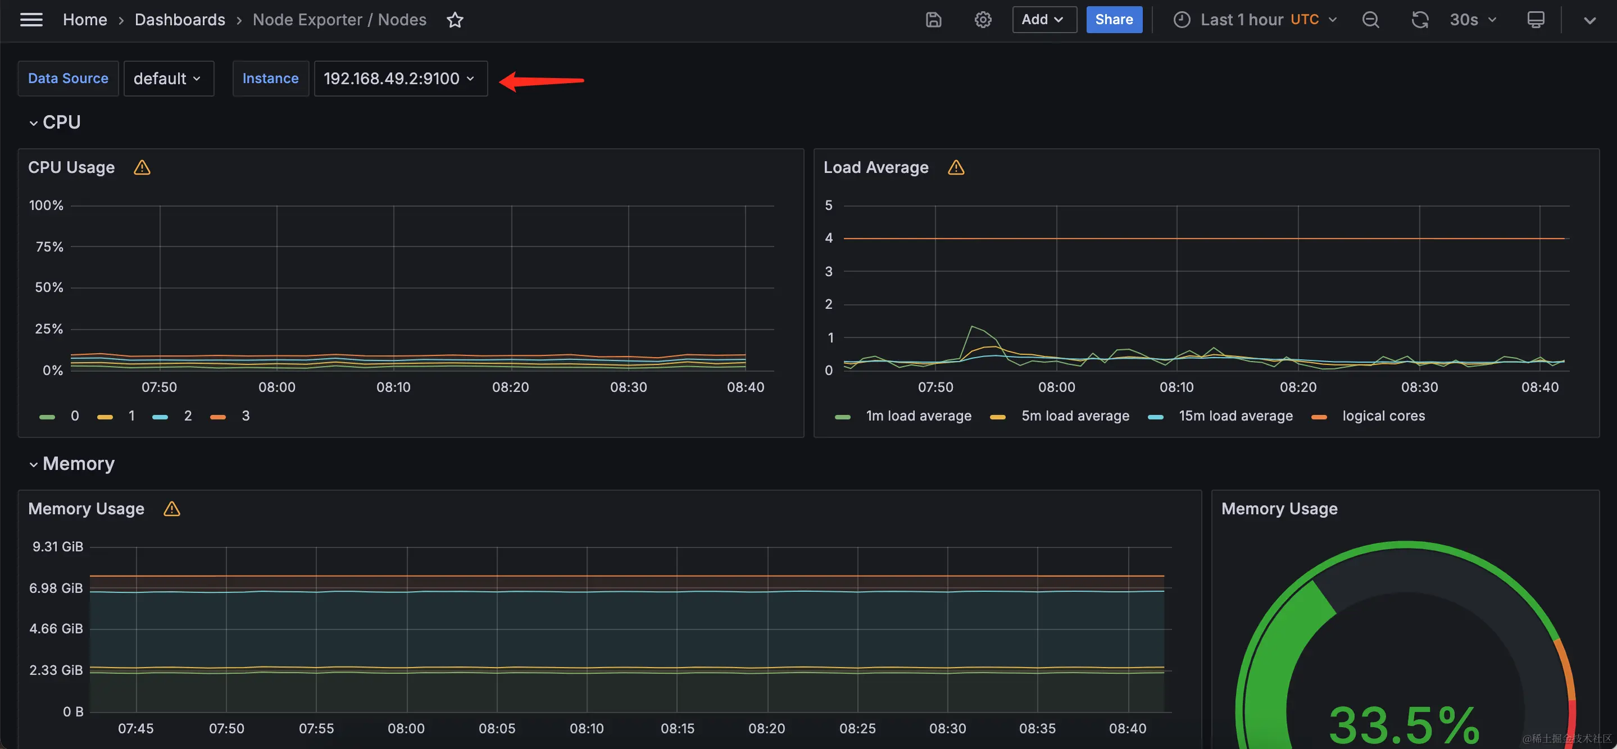Click the Share button
Viewport: 1617px width, 749px height.
(x=1114, y=20)
